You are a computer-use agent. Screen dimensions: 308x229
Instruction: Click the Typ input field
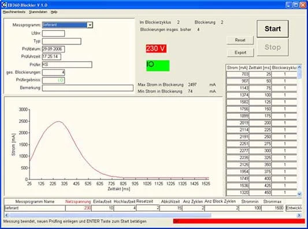point(61,41)
